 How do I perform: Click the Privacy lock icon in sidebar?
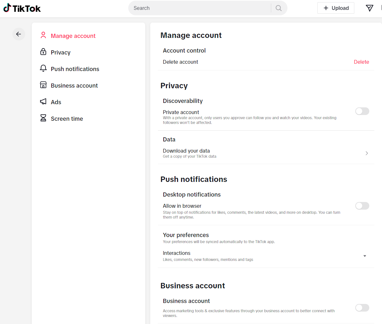pyautogui.click(x=43, y=52)
